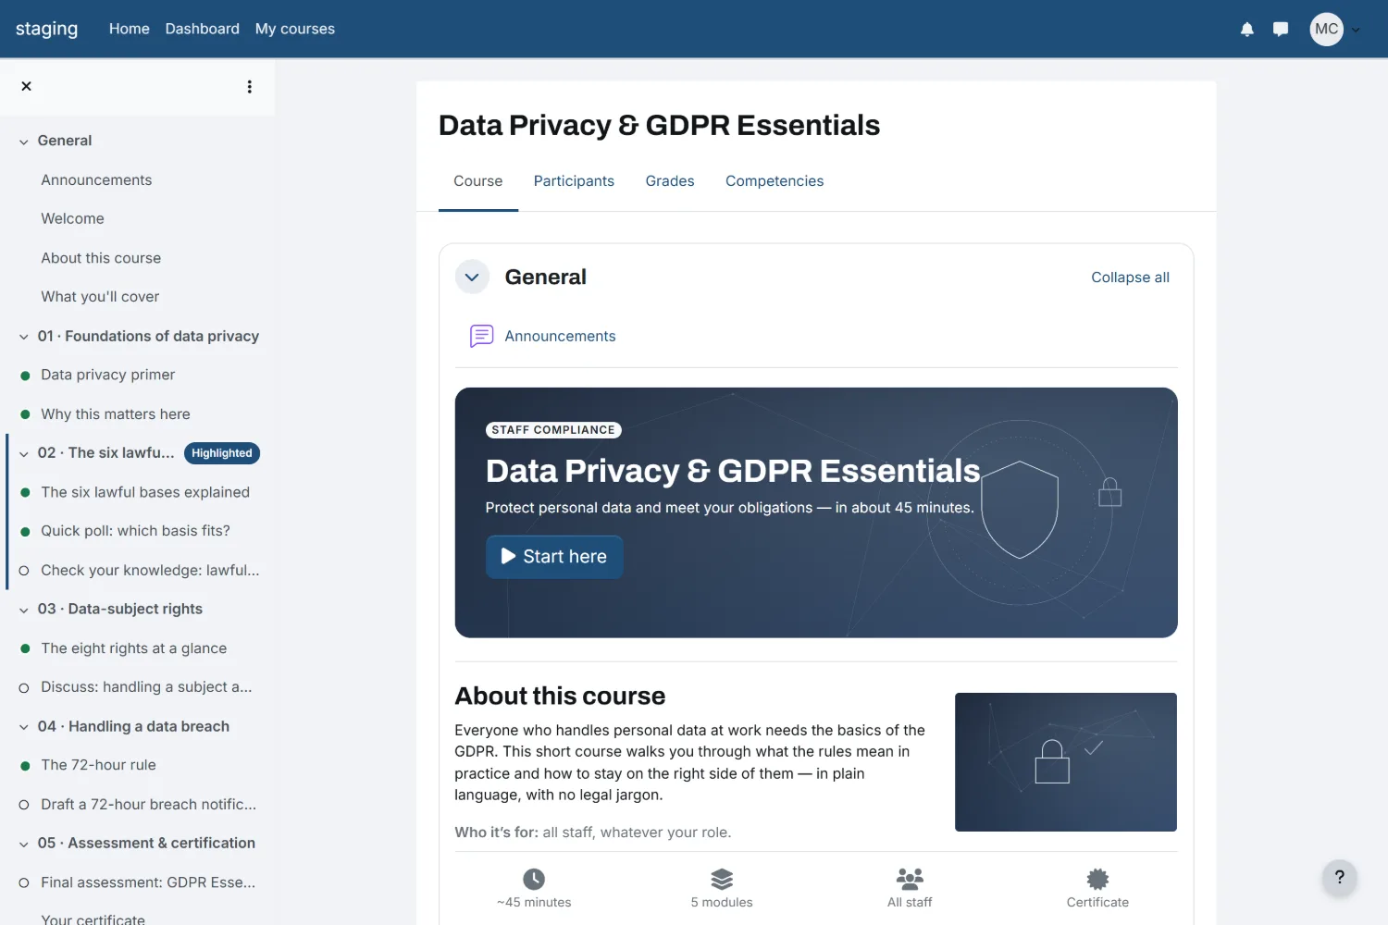Open Announcements in the course index

tap(96, 180)
